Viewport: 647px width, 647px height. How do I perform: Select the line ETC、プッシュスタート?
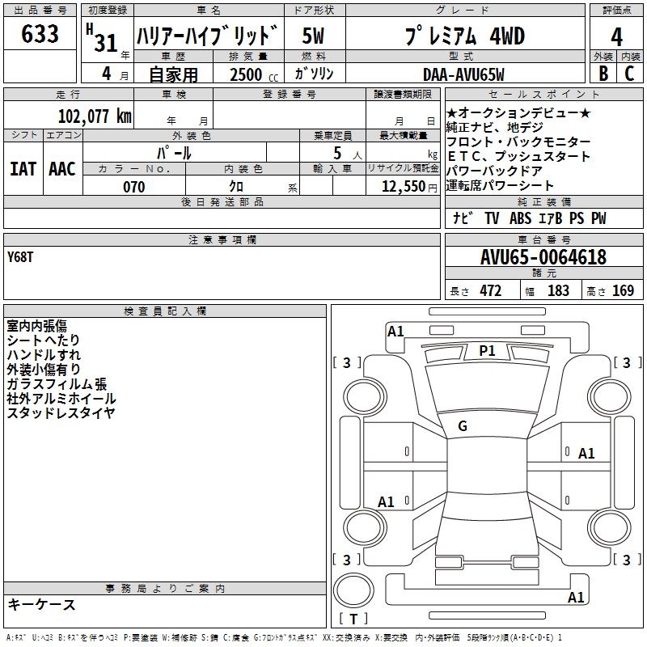[x=518, y=156]
